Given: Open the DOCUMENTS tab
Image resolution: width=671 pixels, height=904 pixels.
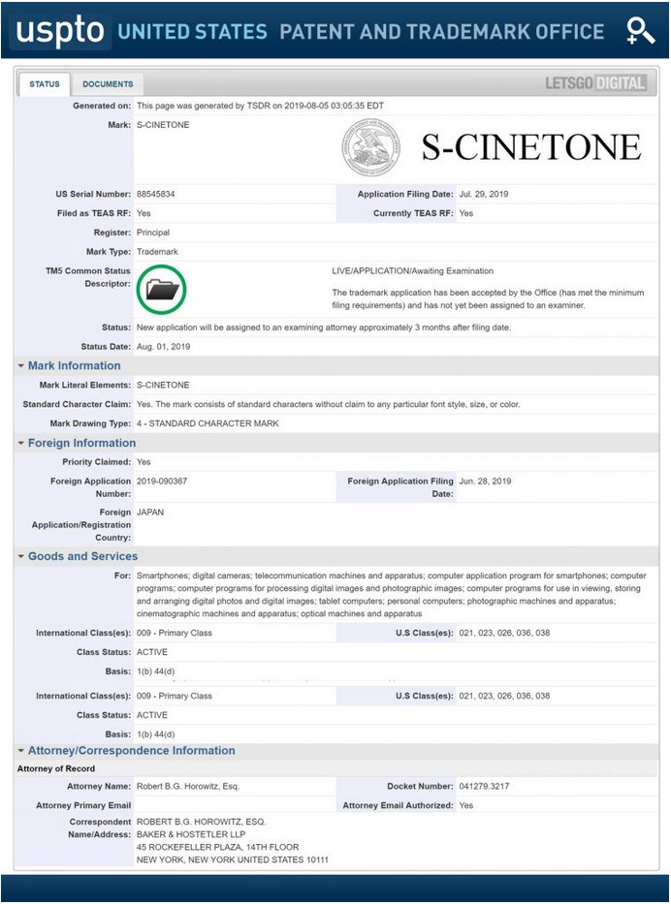Looking at the screenshot, I should (108, 84).
